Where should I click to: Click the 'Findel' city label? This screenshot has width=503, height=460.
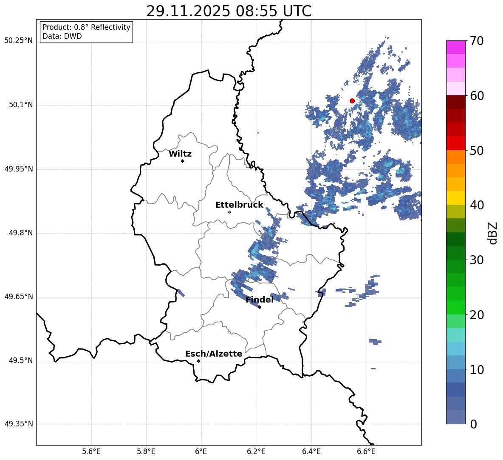pos(260,300)
